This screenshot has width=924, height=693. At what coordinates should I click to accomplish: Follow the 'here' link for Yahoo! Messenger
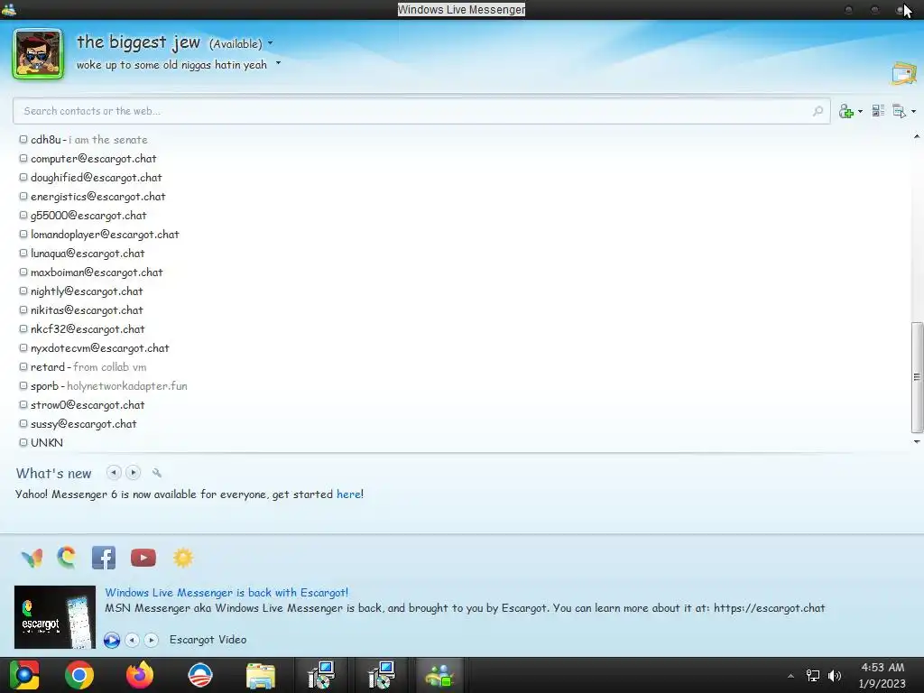[348, 494]
